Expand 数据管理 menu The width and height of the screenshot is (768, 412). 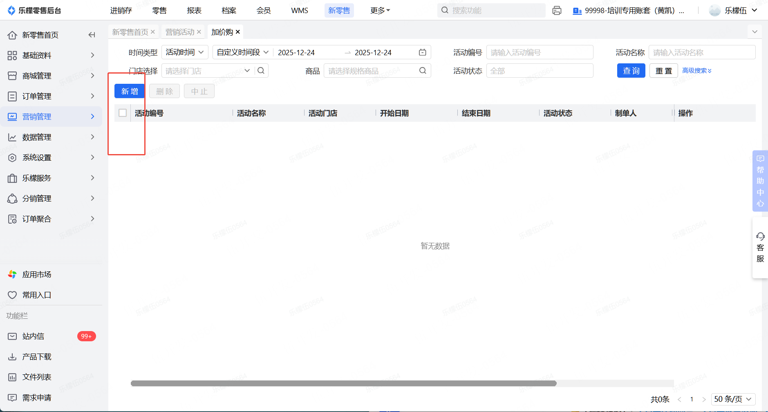tap(51, 137)
